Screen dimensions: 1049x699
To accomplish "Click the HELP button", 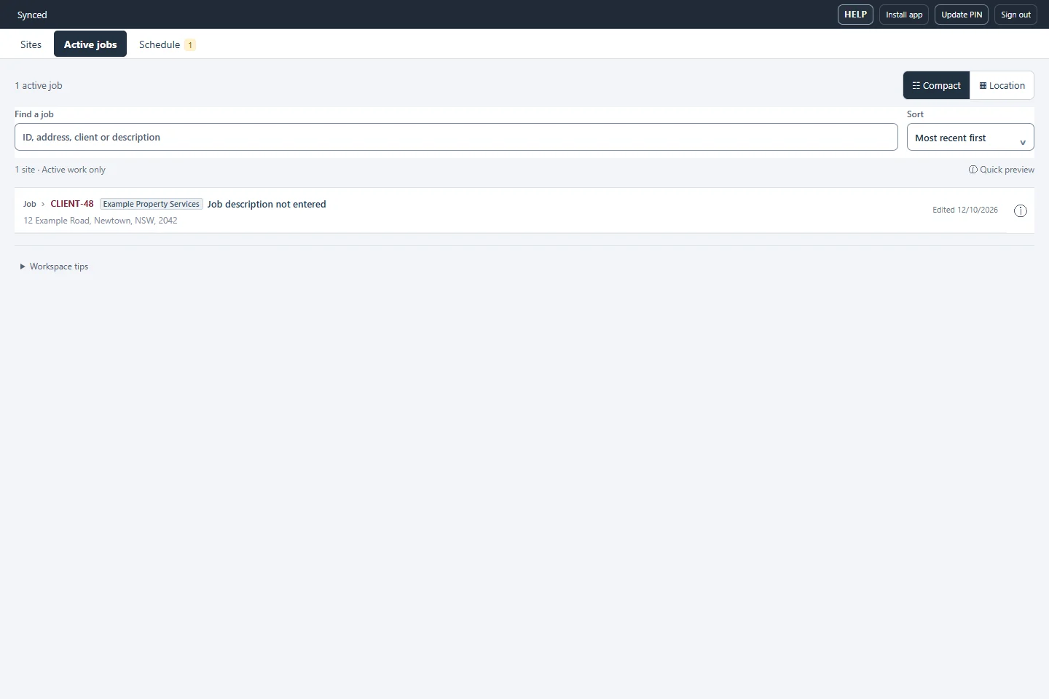I will click(x=855, y=15).
